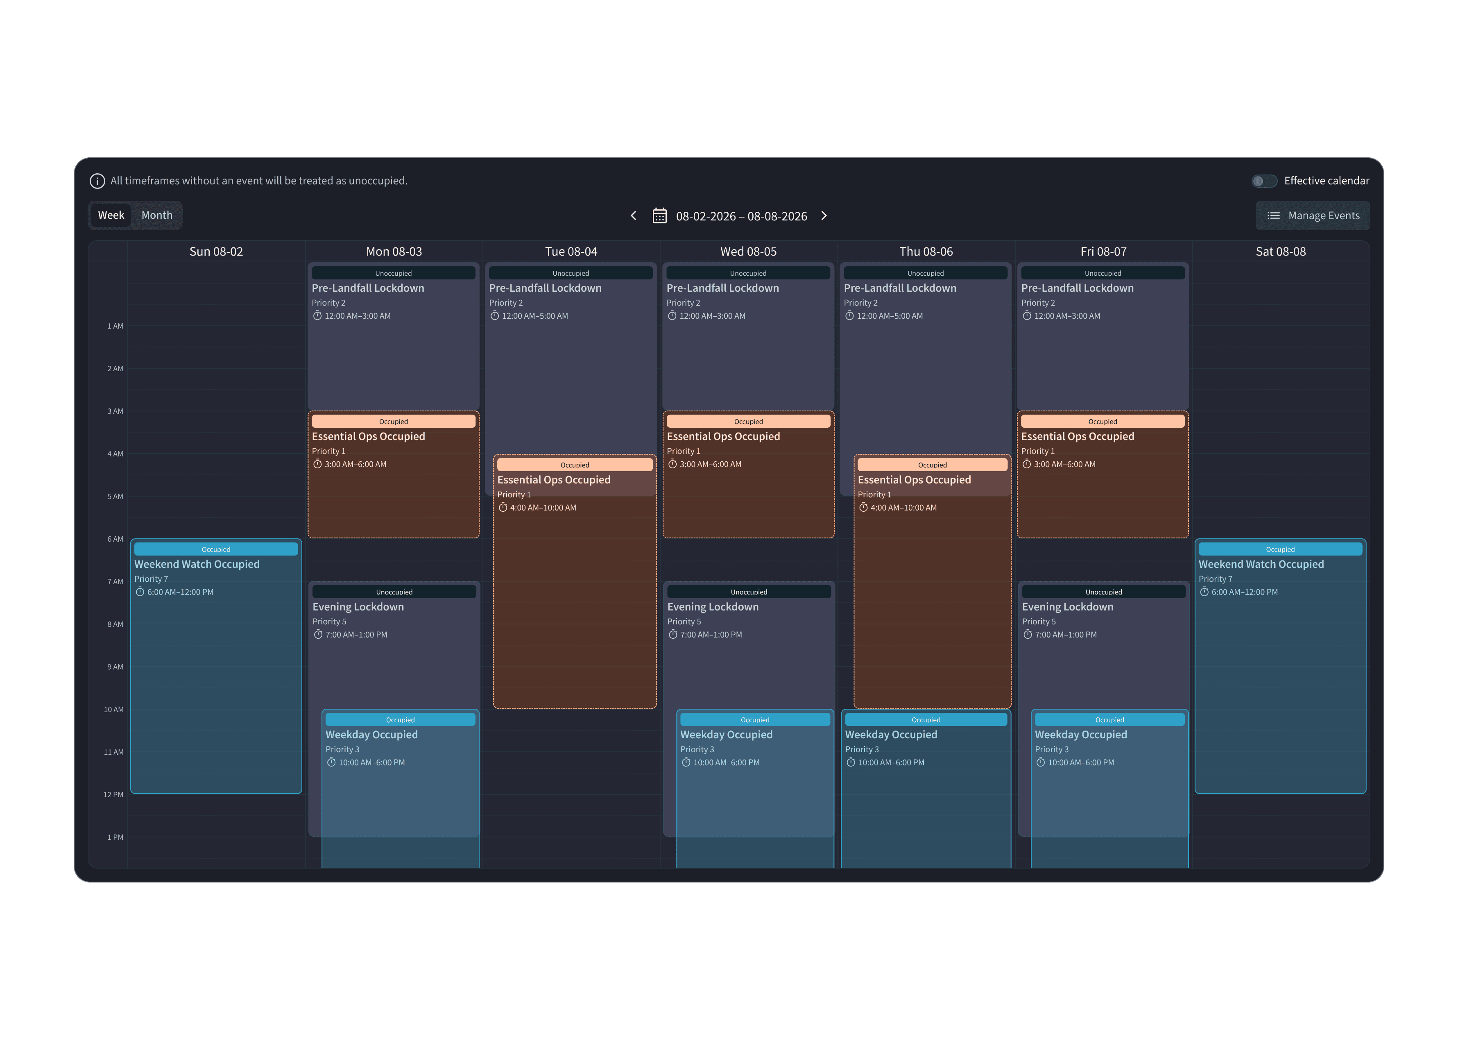Screen dimensions: 1458x1039
Task: Open Thursday's Weekday Occupied event
Action: click(926, 788)
